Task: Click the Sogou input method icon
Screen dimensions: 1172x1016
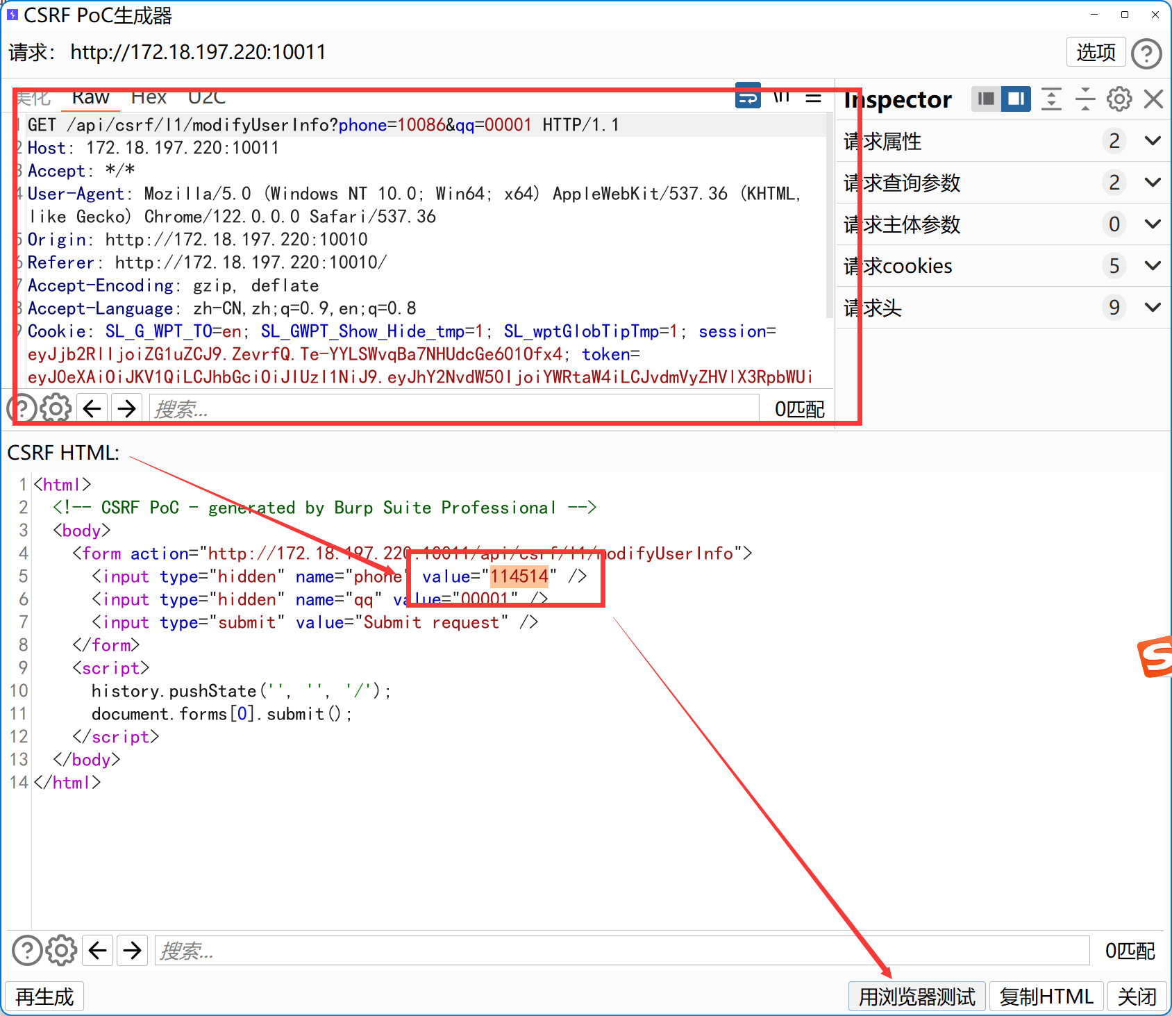Action: coord(1155,656)
